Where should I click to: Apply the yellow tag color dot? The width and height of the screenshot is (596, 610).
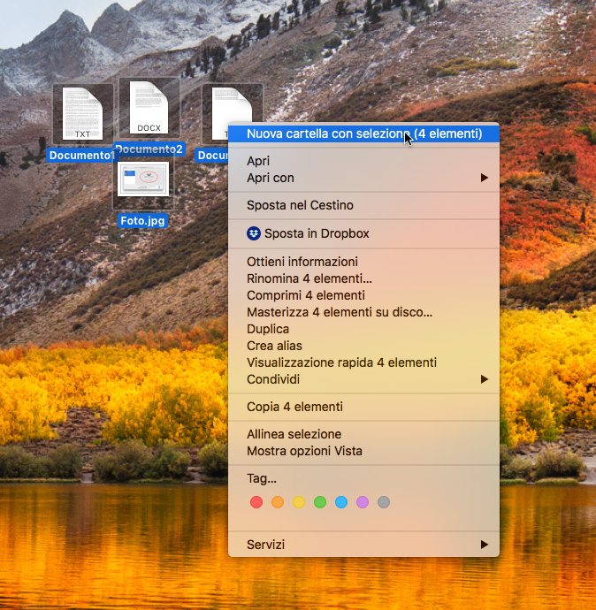tap(299, 502)
